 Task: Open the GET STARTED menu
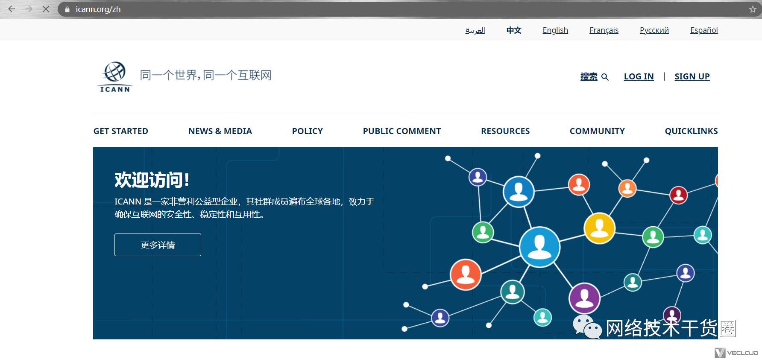121,131
